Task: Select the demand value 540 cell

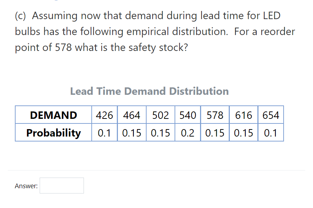Action: pyautogui.click(x=187, y=115)
